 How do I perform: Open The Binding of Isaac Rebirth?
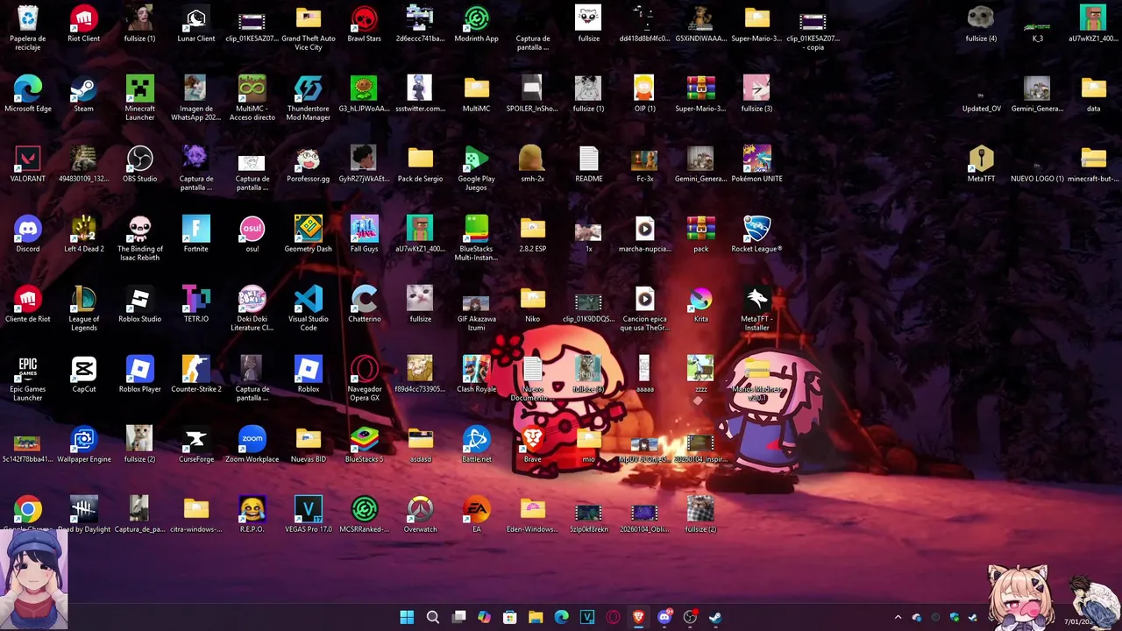coord(140,230)
